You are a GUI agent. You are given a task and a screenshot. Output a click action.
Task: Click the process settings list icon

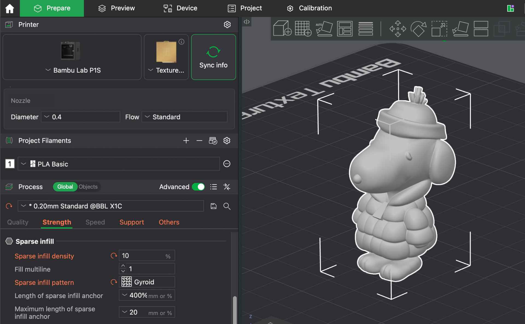coord(214,187)
